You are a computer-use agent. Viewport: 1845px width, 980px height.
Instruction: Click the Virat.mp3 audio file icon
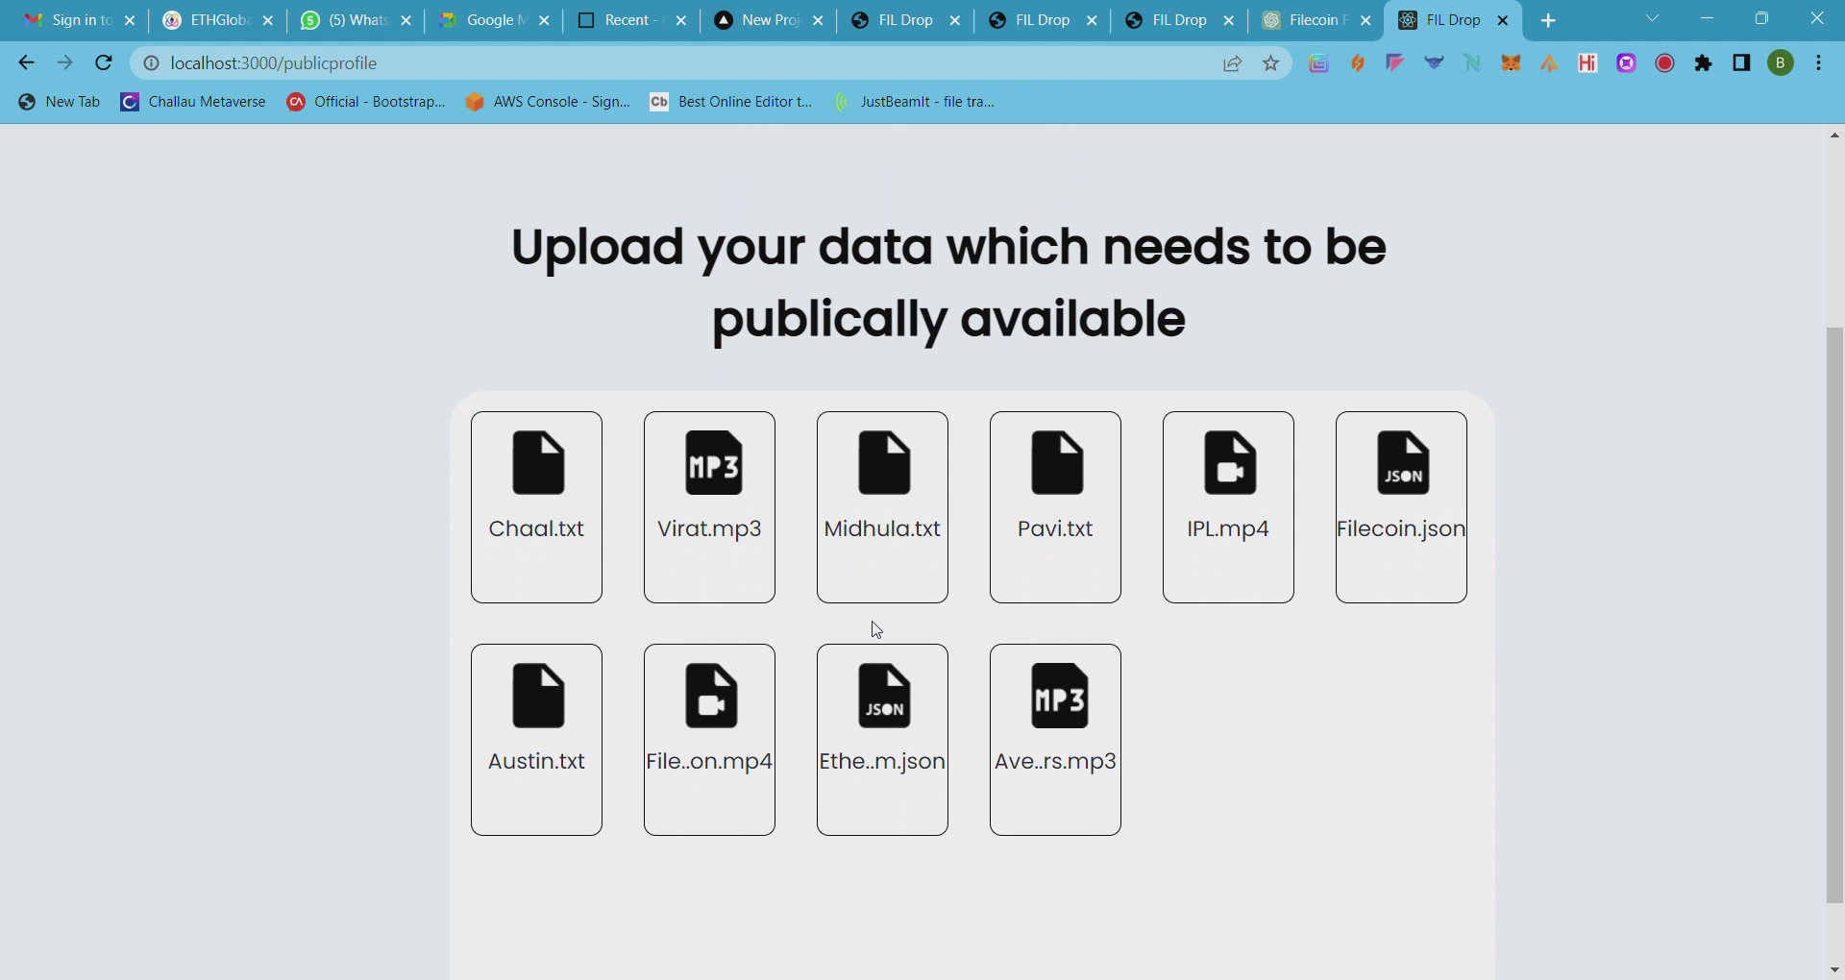click(713, 462)
